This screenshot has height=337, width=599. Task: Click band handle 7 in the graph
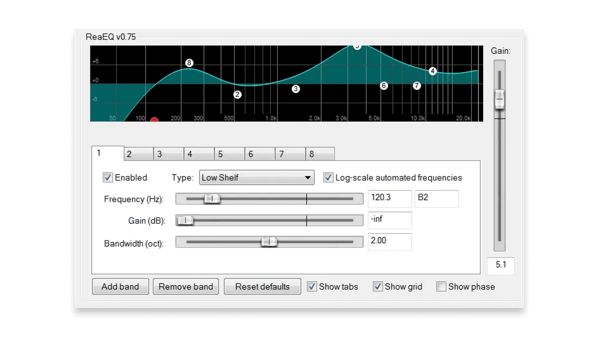coord(416,86)
